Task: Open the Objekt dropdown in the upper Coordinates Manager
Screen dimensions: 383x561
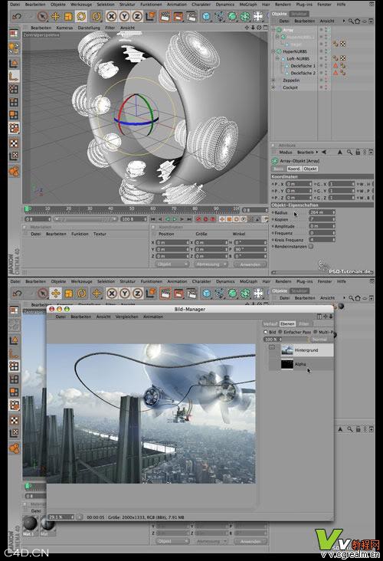Action: (x=172, y=264)
